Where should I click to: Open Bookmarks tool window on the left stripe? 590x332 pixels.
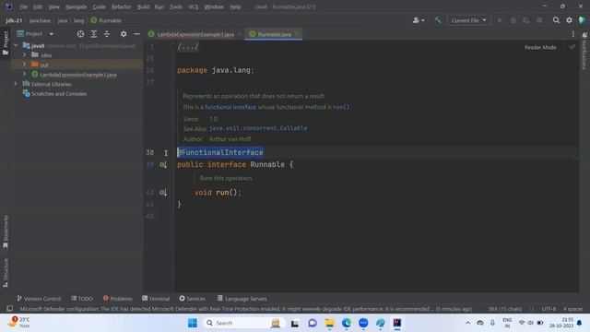click(6, 231)
